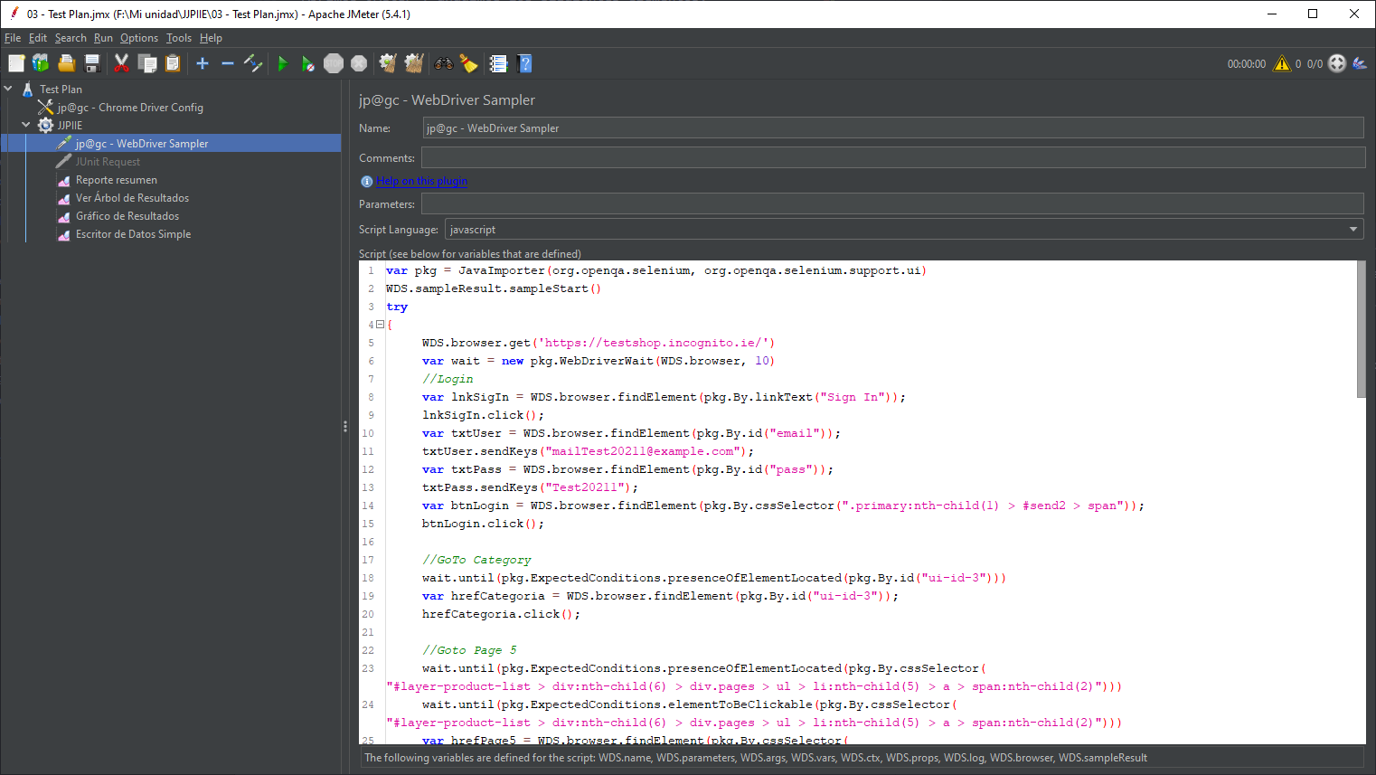The image size is (1376, 775).
Task: Click the Copy icon in toolbar
Action: [147, 63]
